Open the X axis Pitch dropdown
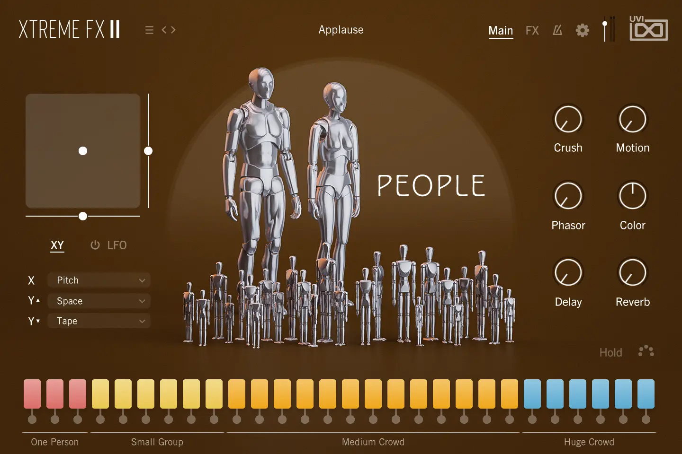 (x=99, y=280)
